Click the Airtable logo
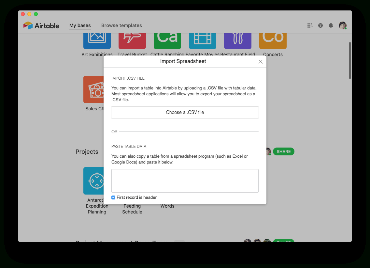Viewport: 370px width, 268px height. click(41, 25)
